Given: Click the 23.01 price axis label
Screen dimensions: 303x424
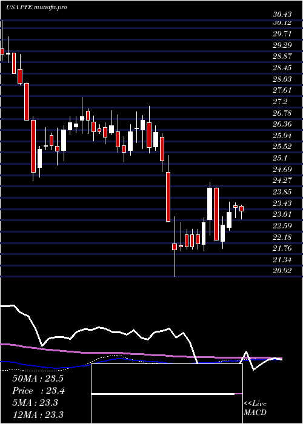Looking at the screenshot, I should (282, 214).
